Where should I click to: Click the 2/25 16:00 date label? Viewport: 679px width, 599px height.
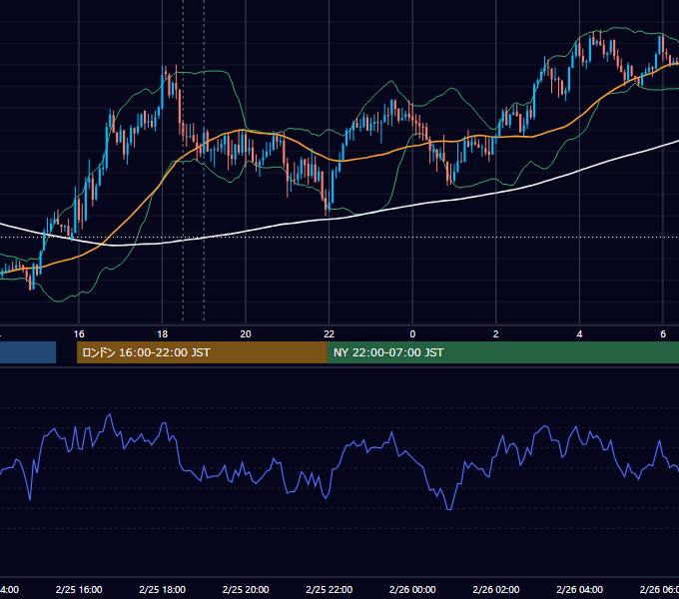click(x=79, y=589)
